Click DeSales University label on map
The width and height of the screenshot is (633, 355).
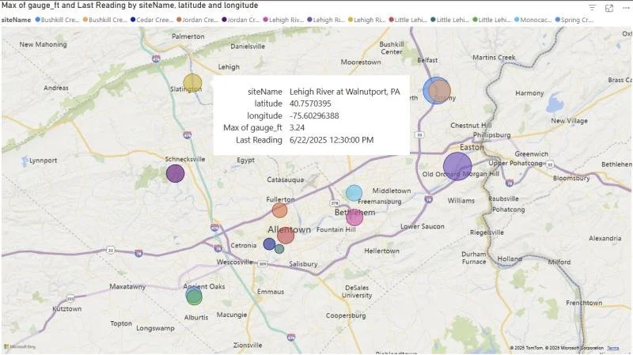tap(357, 291)
